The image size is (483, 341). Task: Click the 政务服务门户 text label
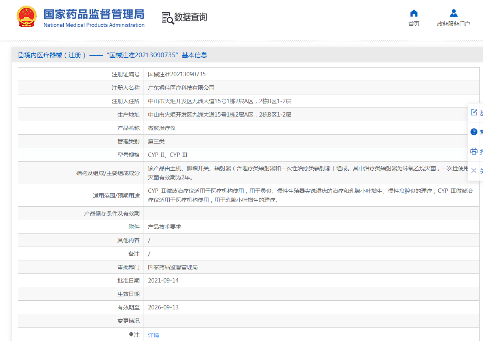[453, 24]
